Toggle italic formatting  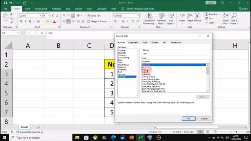[25, 21]
